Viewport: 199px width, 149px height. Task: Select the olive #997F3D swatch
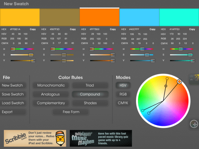[59, 17]
